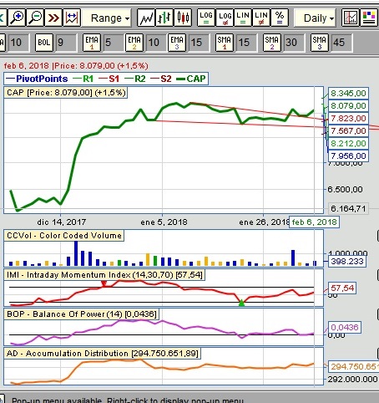The width and height of the screenshot is (379, 403).
Task: Click the 7.823,00 price label
Action: click(348, 118)
